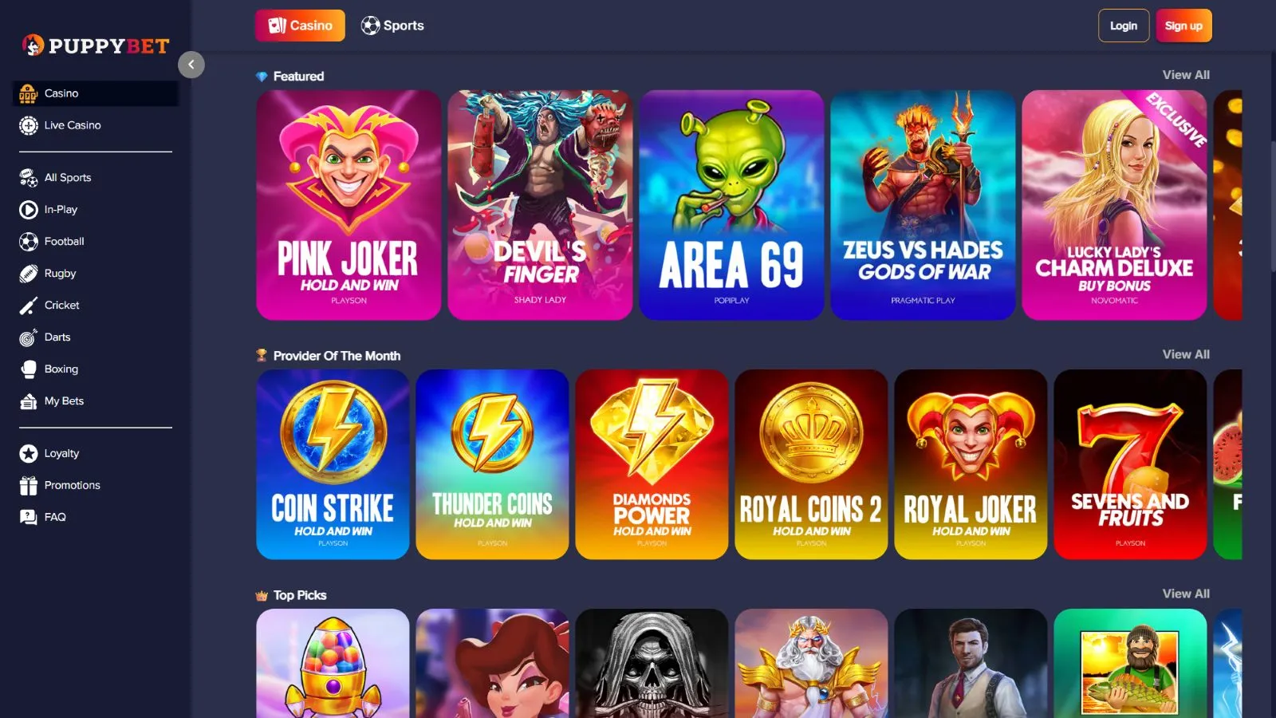Screen dimensions: 1276x718
Task: Launch the Area 69 game tile
Action: pyautogui.click(x=731, y=205)
